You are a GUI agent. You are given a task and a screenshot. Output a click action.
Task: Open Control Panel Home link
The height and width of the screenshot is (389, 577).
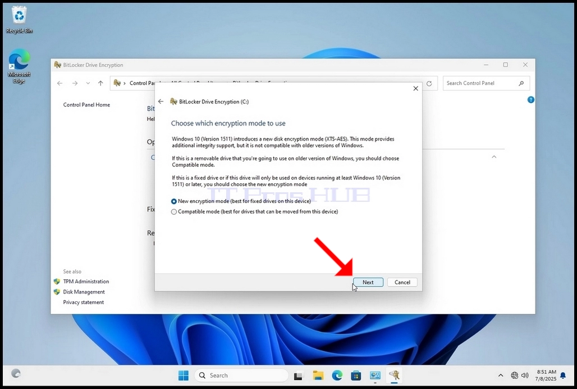[x=86, y=105]
